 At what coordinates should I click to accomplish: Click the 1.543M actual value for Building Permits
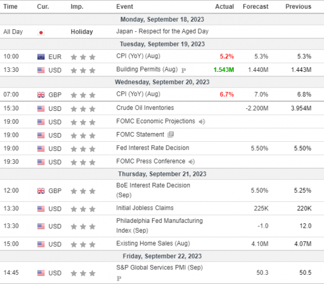(222, 69)
